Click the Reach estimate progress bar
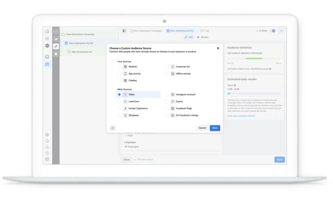333x202 pixels. coord(254,93)
